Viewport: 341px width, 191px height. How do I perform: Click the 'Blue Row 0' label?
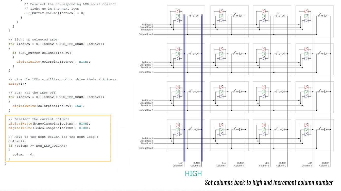(147, 30)
